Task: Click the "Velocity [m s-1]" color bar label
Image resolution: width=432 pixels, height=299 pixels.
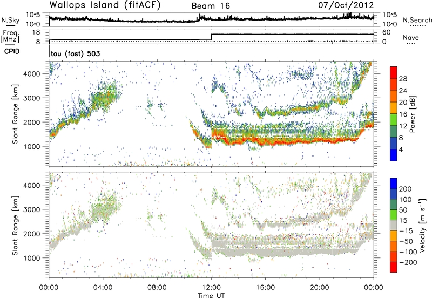Action: pyautogui.click(x=422, y=225)
